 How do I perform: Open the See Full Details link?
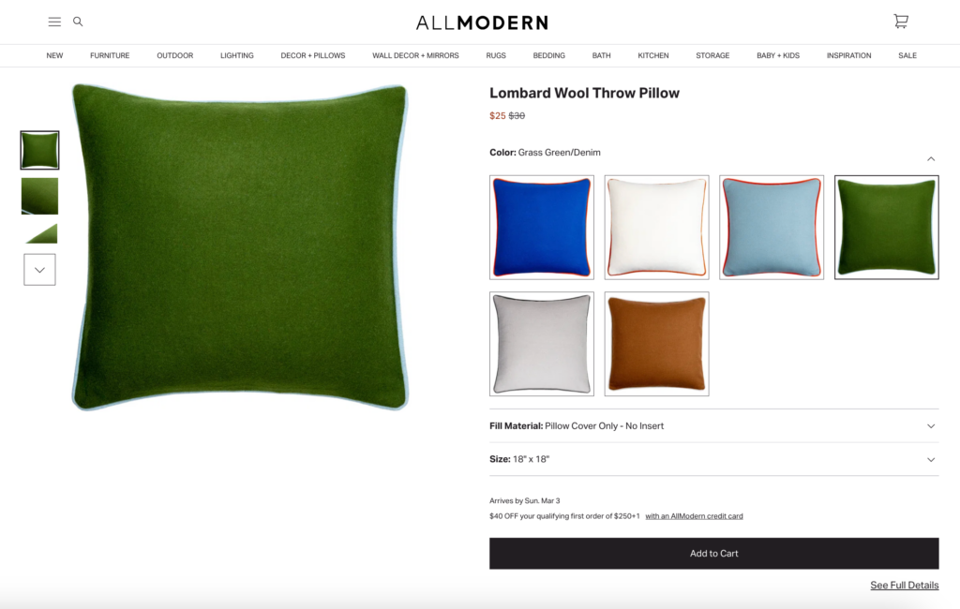tap(905, 586)
